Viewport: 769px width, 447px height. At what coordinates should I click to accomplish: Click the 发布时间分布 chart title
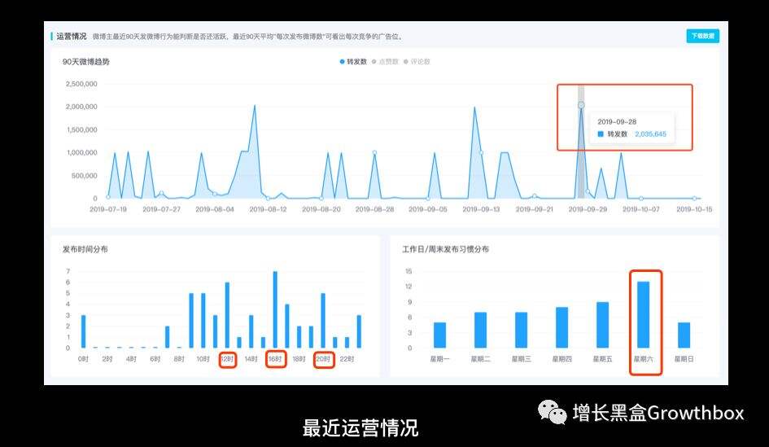click(85, 249)
